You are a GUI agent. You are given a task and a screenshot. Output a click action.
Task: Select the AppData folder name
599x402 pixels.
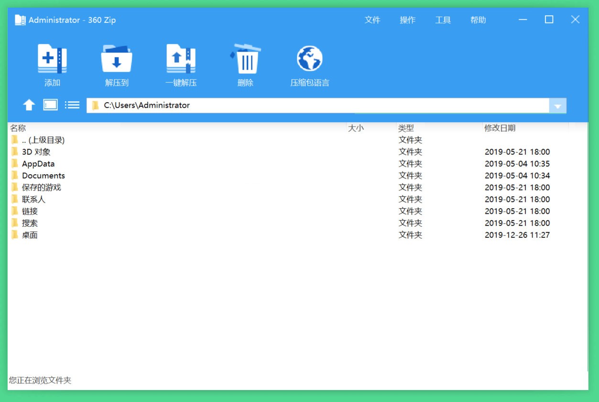coord(38,164)
